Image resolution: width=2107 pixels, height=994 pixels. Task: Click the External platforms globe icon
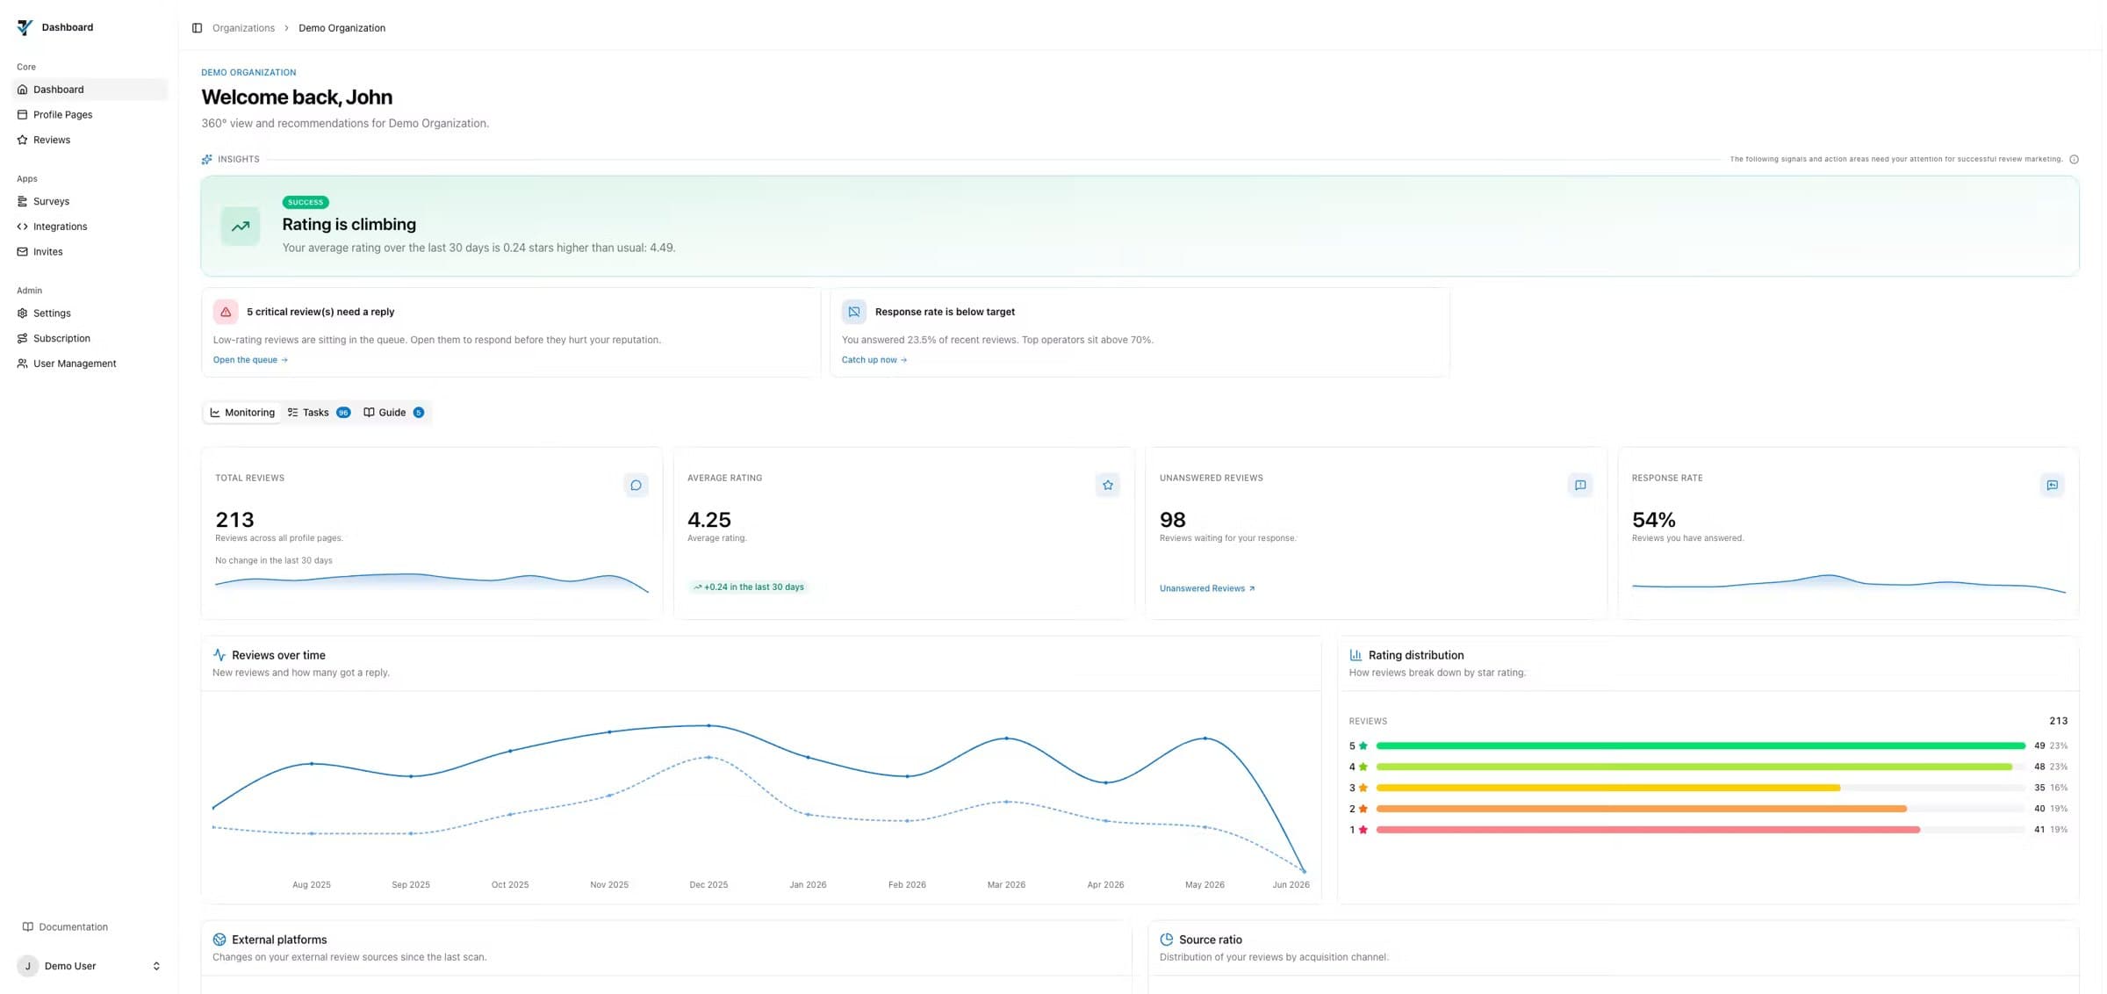click(219, 940)
